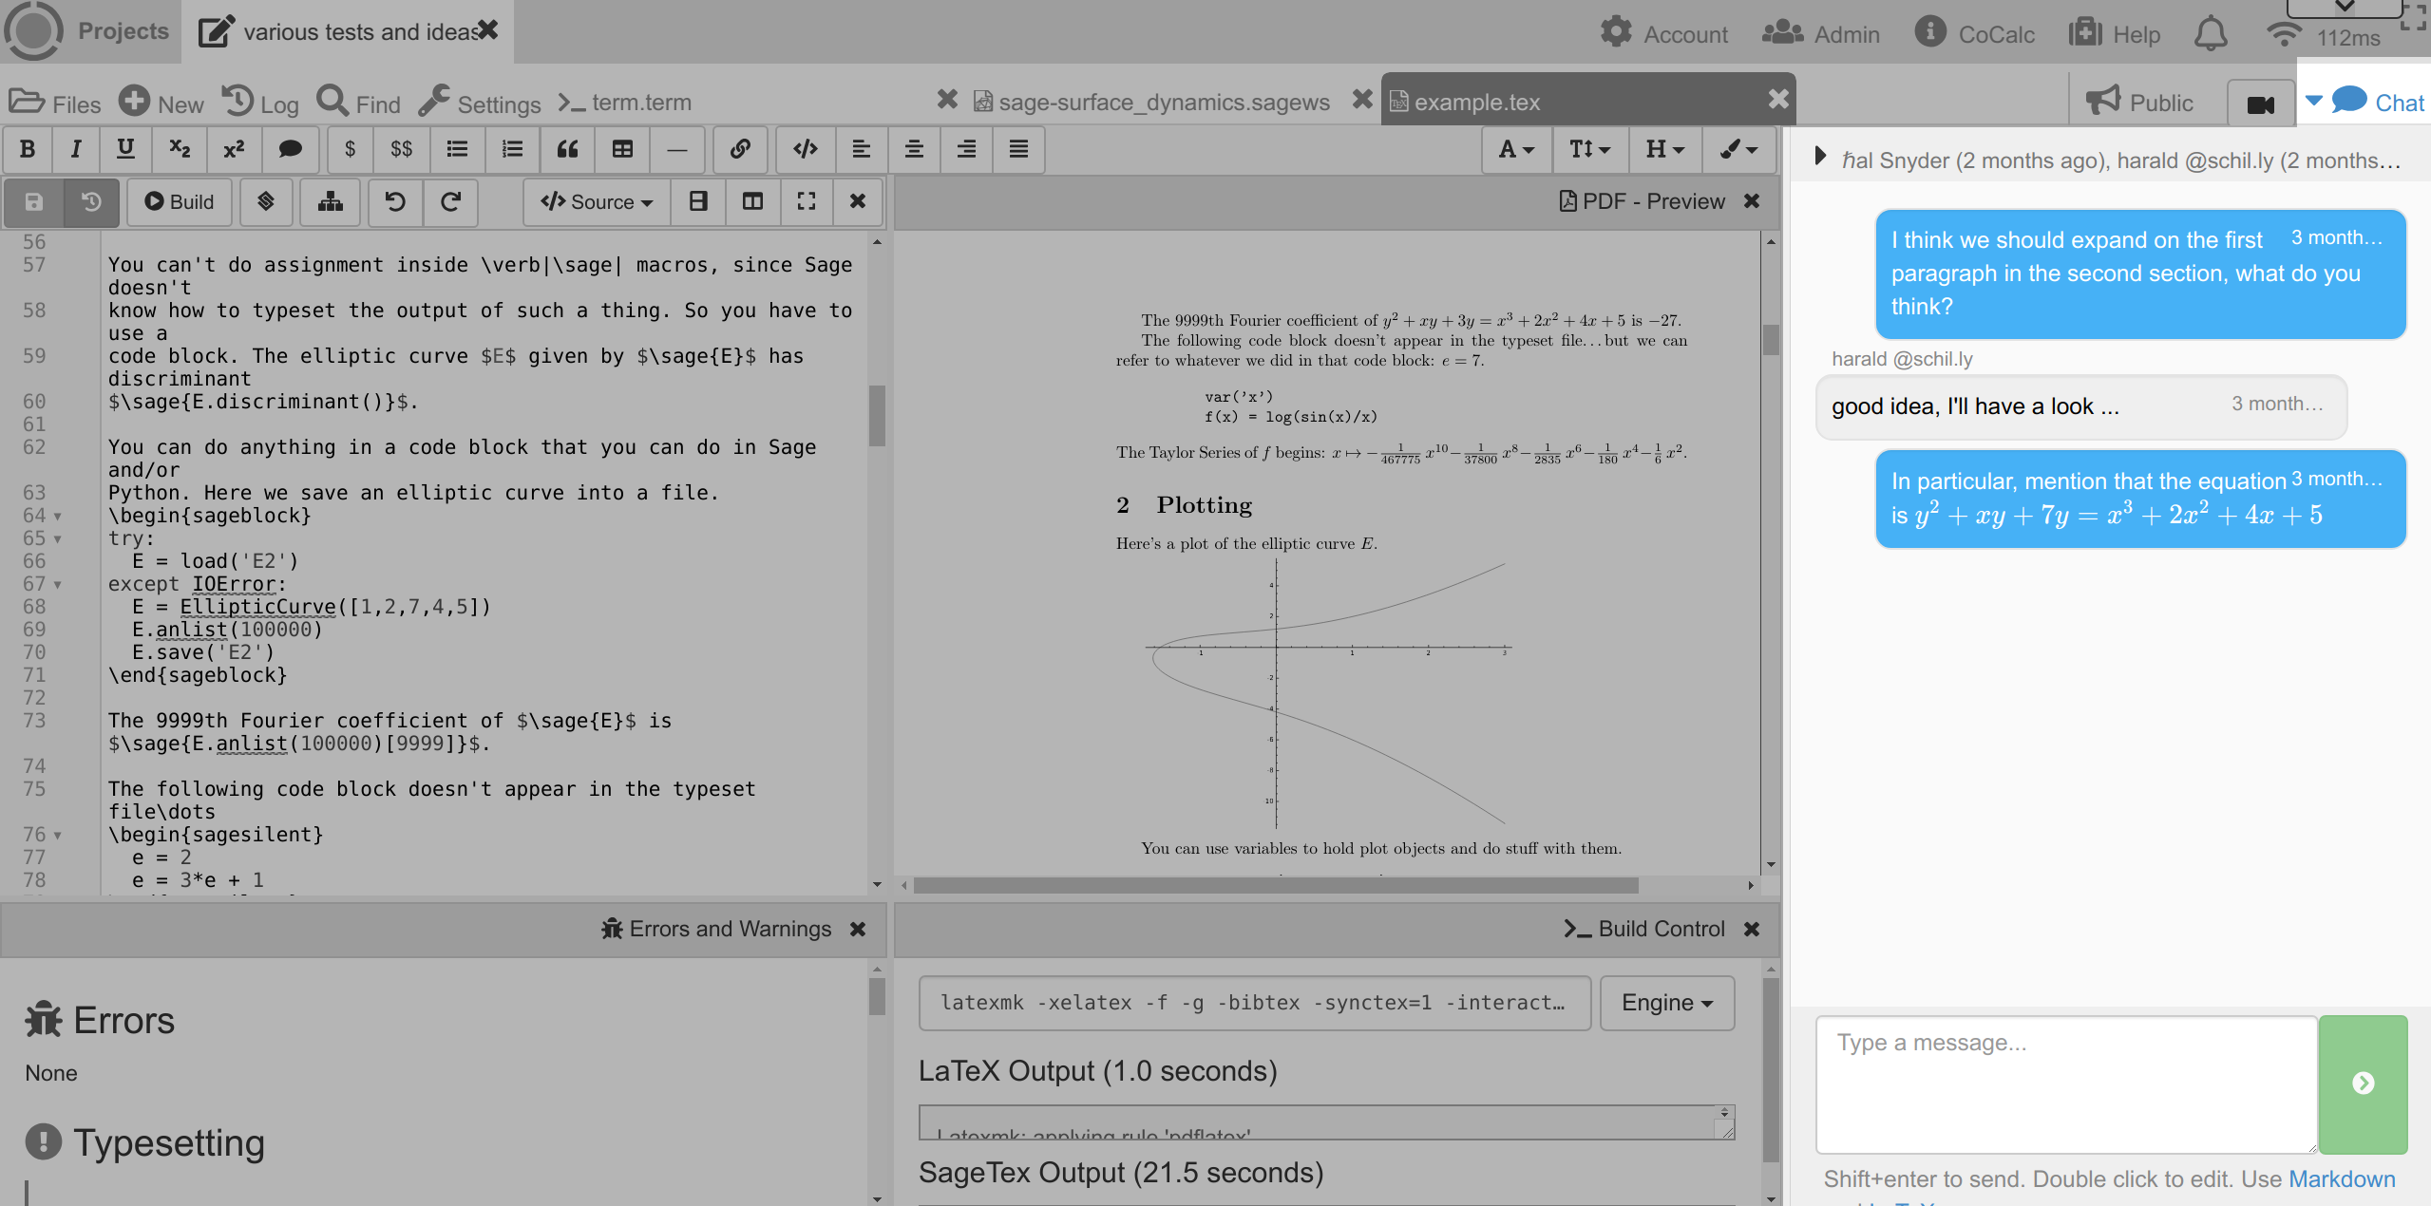Click the redo arrow icon
Viewport: 2431px width, 1206px height.
click(x=450, y=201)
